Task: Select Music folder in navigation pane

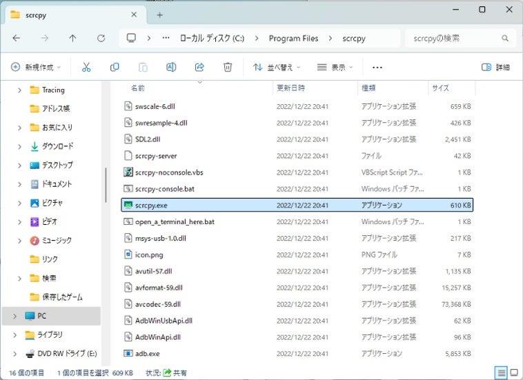Action: click(51, 240)
